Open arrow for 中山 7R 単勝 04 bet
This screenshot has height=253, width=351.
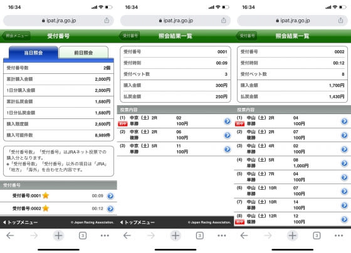[344, 177]
